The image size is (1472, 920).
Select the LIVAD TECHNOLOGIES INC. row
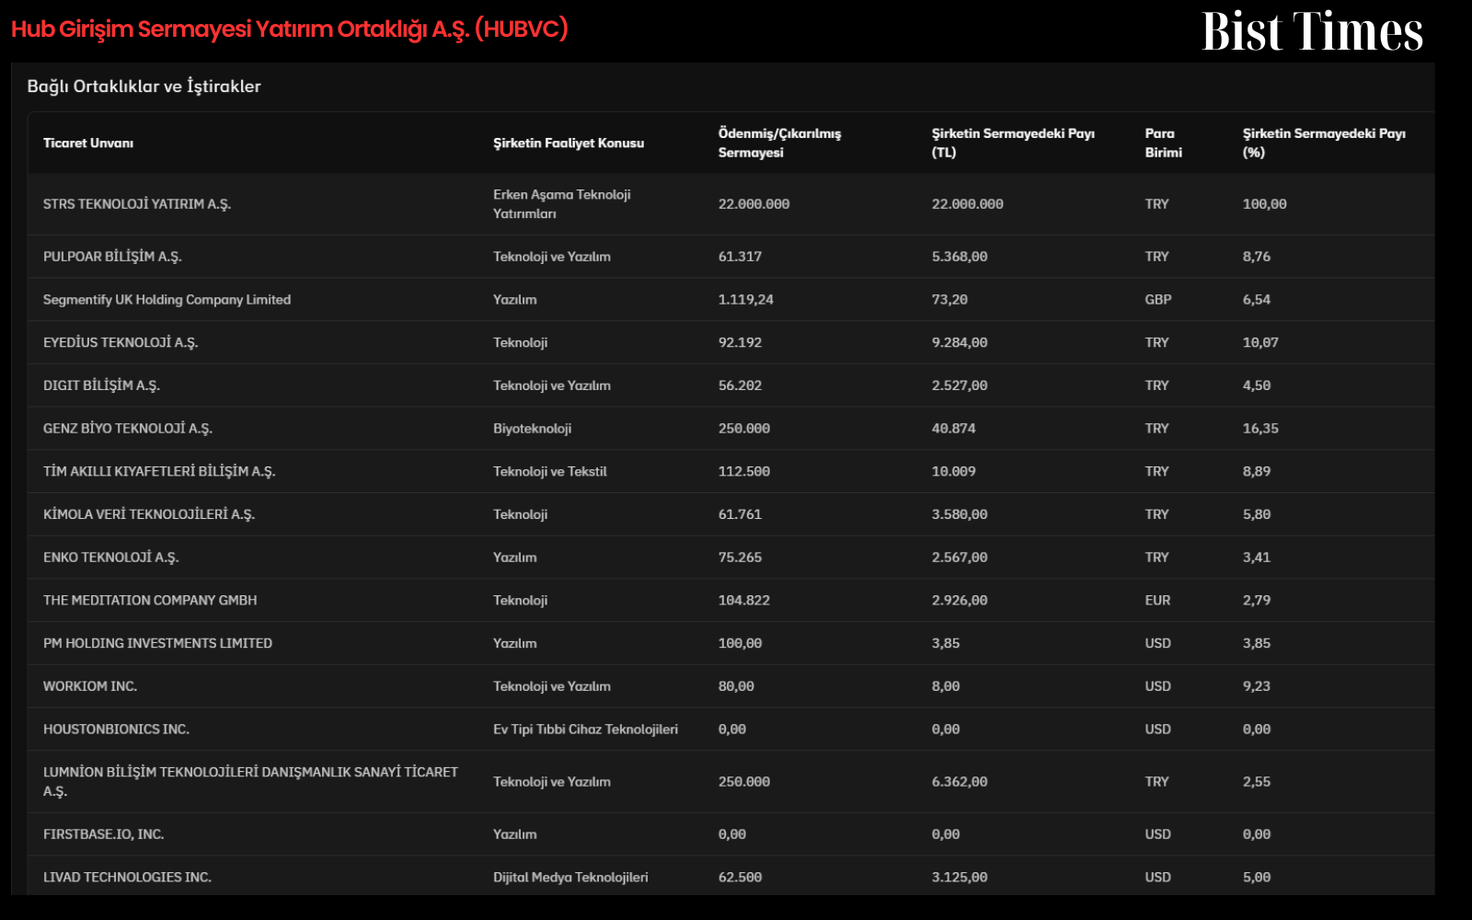[731, 877]
